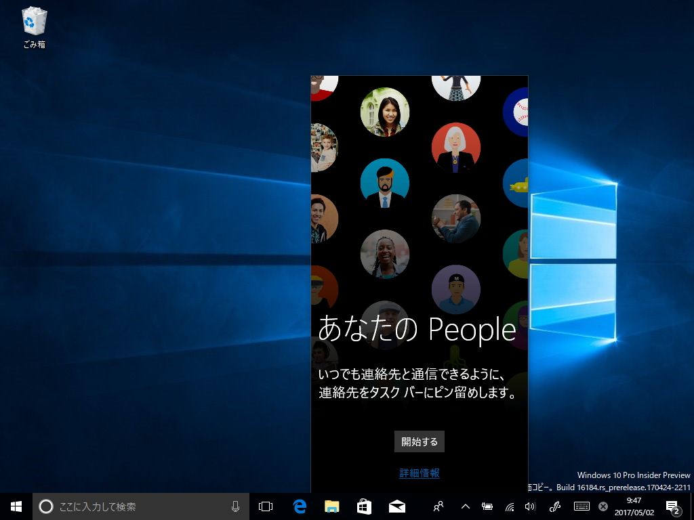Viewport: 694px width, 520px height.
Task: Open File Explorer from the taskbar
Action: [331, 506]
